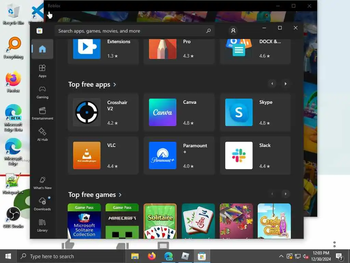Click the search magnifier icon
Screen dimensions: 350x263
[x=208, y=30]
